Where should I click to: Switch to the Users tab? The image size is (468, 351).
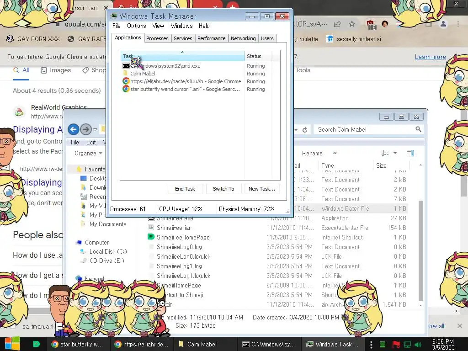click(x=267, y=38)
